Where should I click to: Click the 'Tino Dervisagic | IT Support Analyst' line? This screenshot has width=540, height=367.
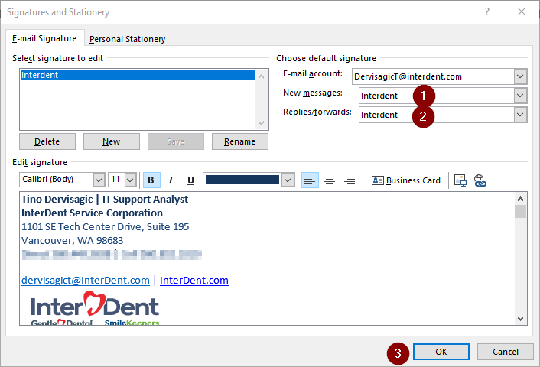coord(105,199)
